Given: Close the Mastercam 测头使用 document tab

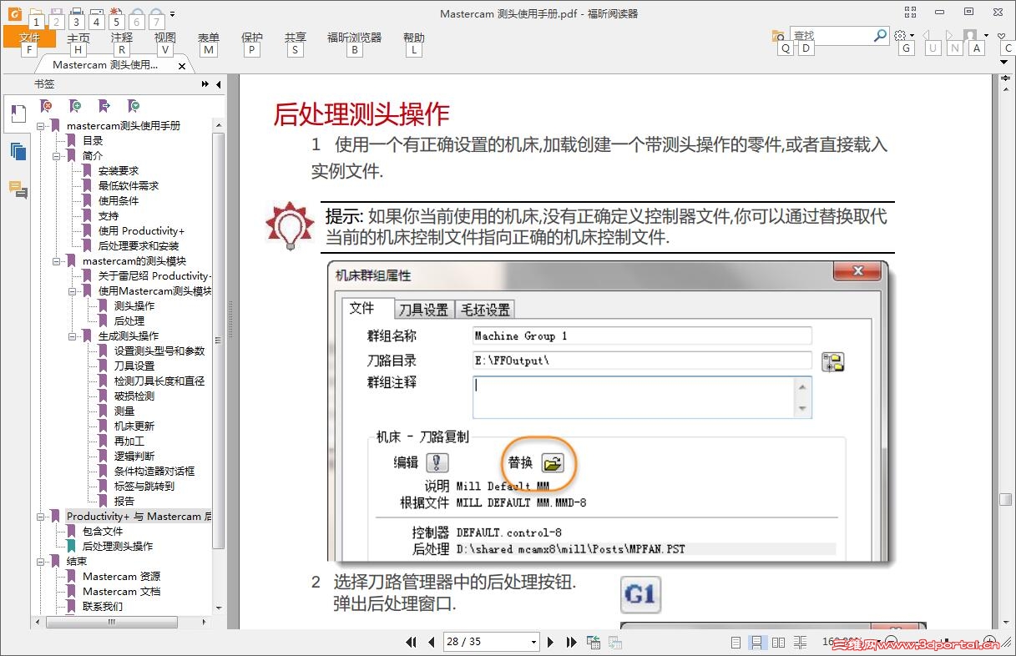Looking at the screenshot, I should coord(182,66).
